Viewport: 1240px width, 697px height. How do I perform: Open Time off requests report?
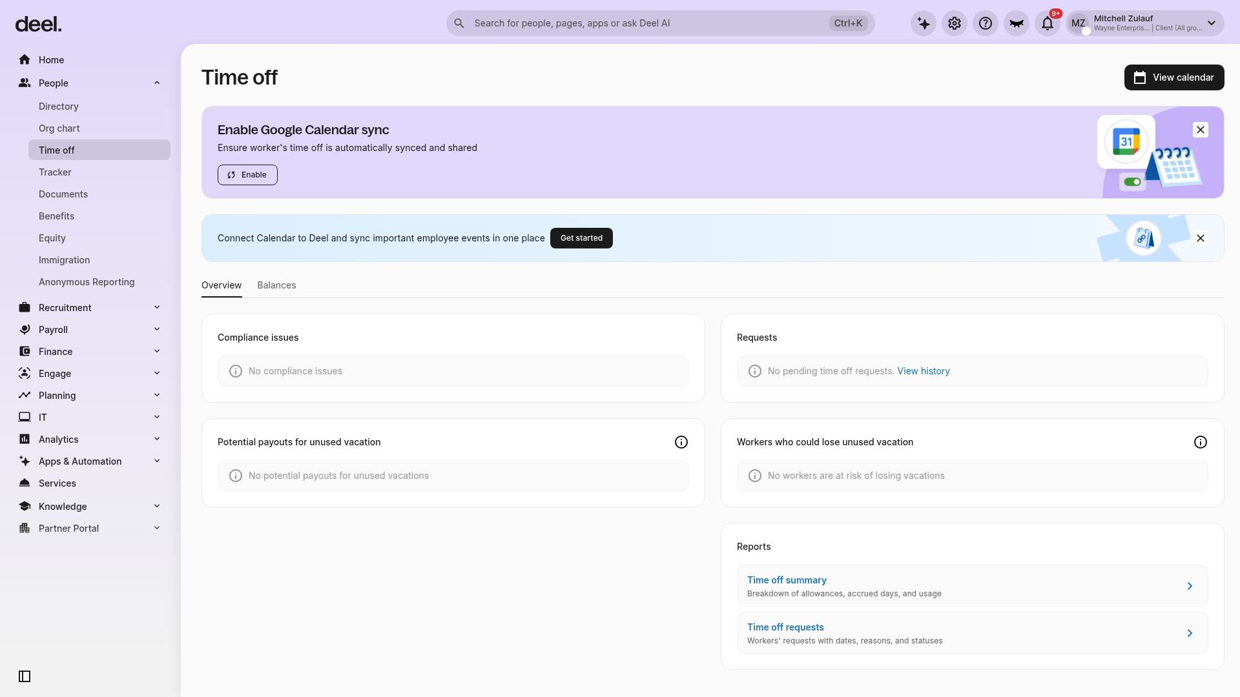click(972, 633)
